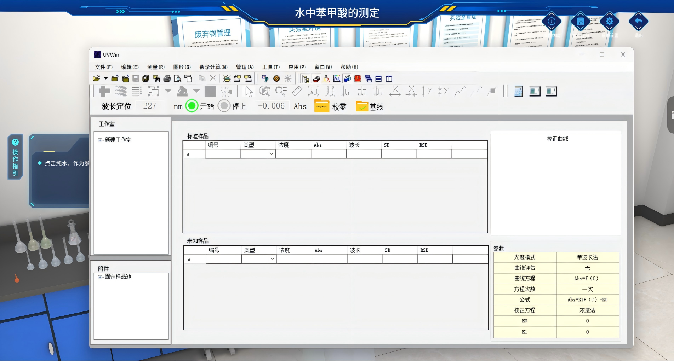674x361 pixels.
Task: Click the 退出 exit button at top right
Action: point(638,22)
